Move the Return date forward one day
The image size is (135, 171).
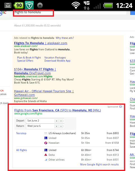tap(61, 126)
